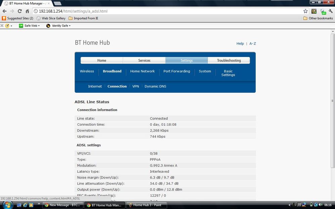335x209 pixels.
Task: Click the '2,268 Kbps' downstream value
Action: point(159,130)
